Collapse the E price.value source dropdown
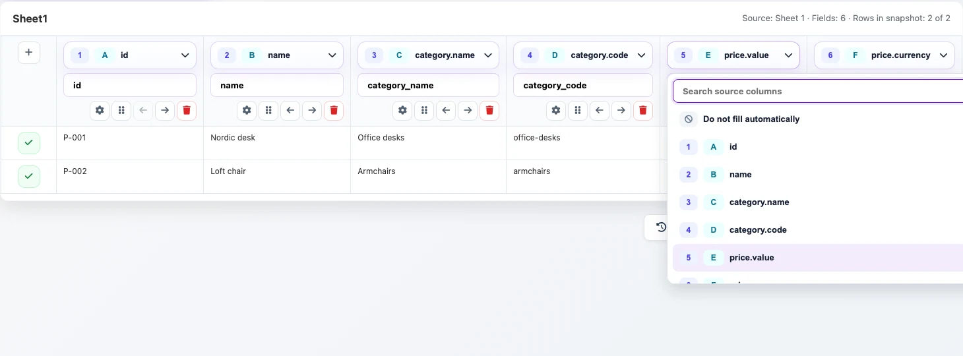 coord(733,55)
